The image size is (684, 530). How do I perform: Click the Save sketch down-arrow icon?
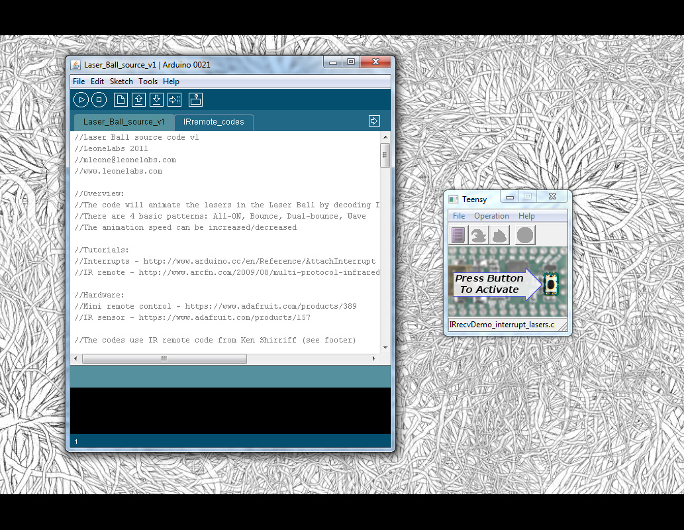coord(157,100)
